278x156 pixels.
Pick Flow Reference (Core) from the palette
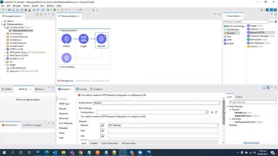[259, 43]
